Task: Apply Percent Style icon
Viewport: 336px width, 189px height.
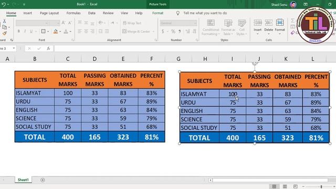Action: [173, 31]
